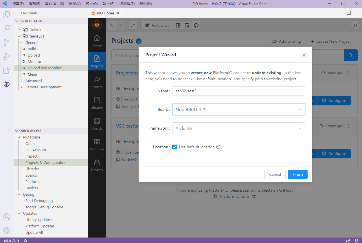Open the Boards page in PIO sidebar
The image size is (362, 243).
coord(97,124)
